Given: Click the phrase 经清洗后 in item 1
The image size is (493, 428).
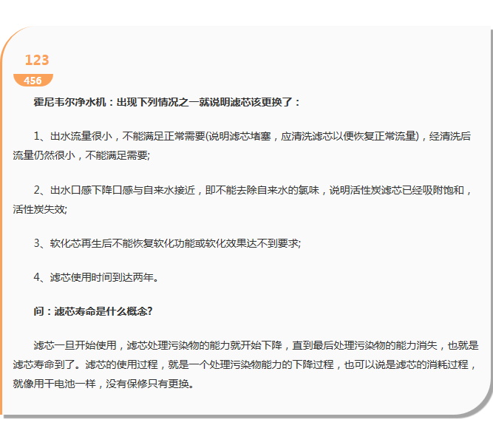Looking at the screenshot, I should point(450,136).
